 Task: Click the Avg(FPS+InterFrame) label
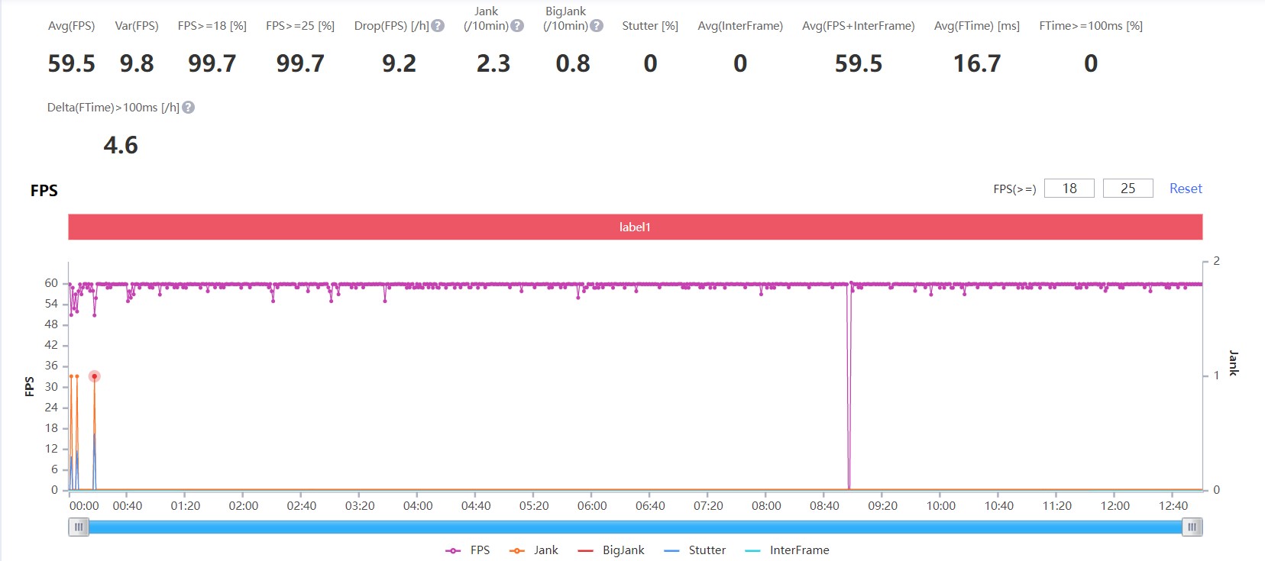coord(859,26)
